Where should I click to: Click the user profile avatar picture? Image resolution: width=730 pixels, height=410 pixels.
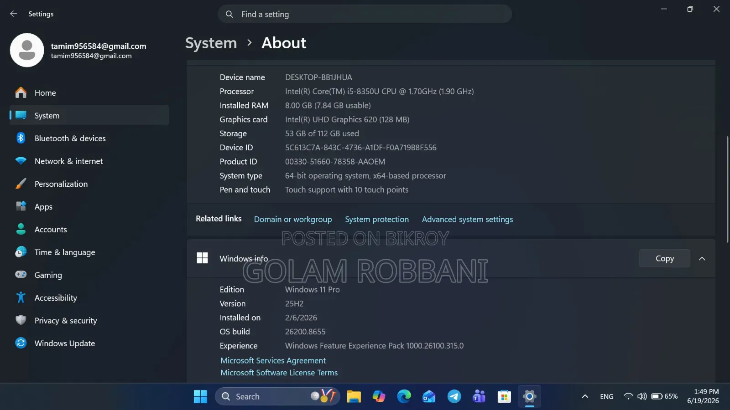(x=27, y=50)
